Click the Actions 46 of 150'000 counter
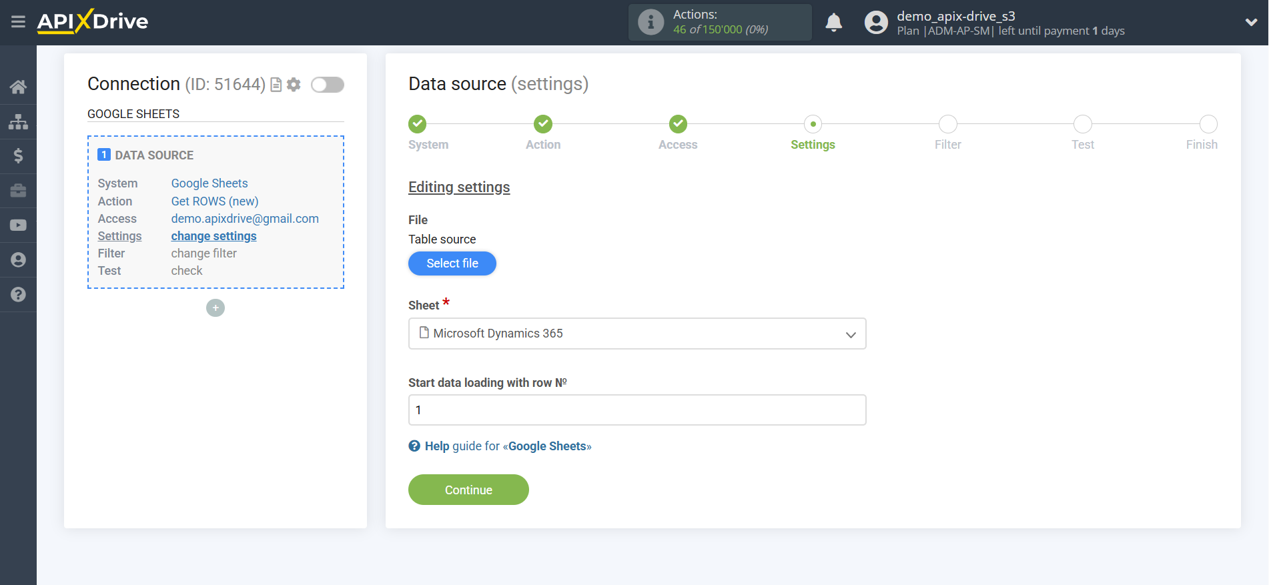 [721, 22]
